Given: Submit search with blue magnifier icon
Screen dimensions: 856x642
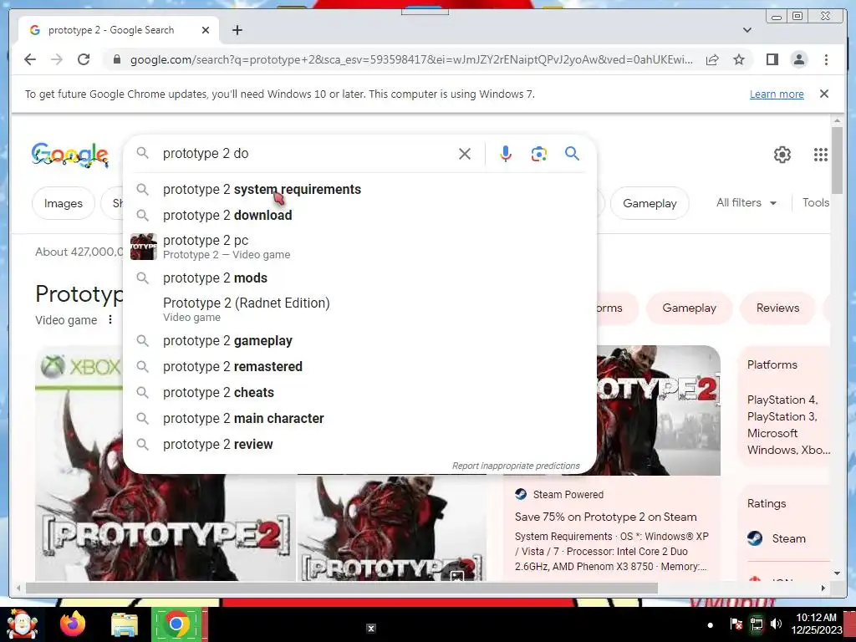Looking at the screenshot, I should click(572, 154).
